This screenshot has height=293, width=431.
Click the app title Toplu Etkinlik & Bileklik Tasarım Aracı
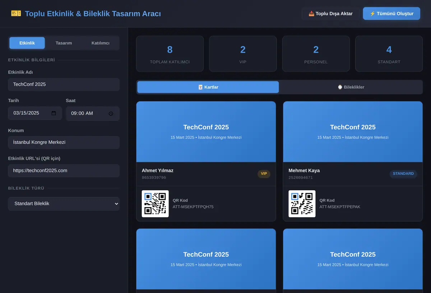[x=93, y=14]
